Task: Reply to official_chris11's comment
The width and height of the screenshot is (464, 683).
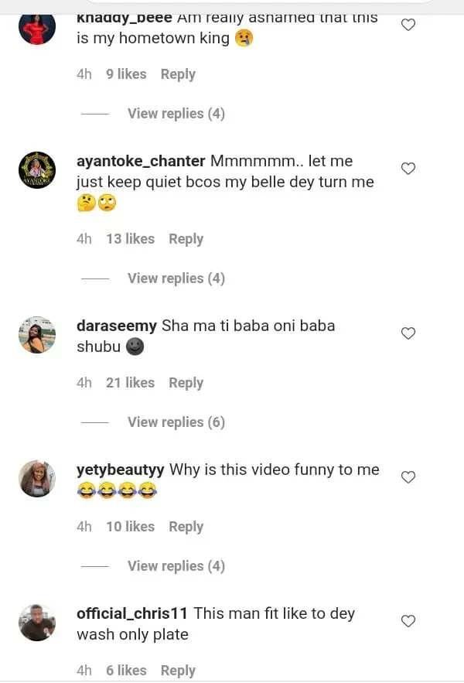Action: coord(178,671)
